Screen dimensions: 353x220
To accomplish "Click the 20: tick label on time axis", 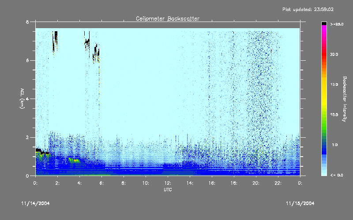I will [256, 183].
